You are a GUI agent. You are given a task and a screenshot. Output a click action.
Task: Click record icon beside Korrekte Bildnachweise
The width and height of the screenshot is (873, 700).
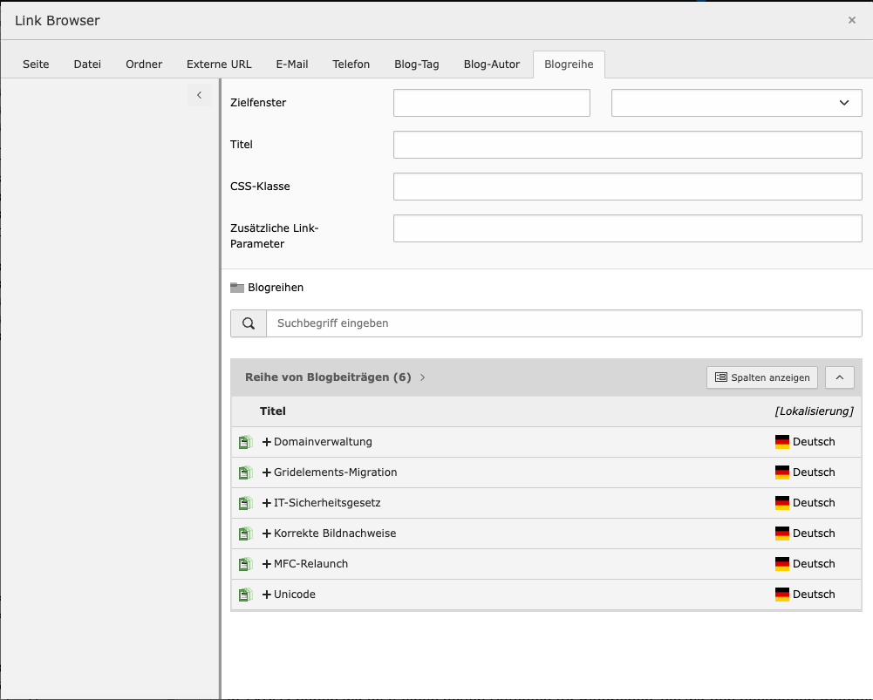point(246,533)
